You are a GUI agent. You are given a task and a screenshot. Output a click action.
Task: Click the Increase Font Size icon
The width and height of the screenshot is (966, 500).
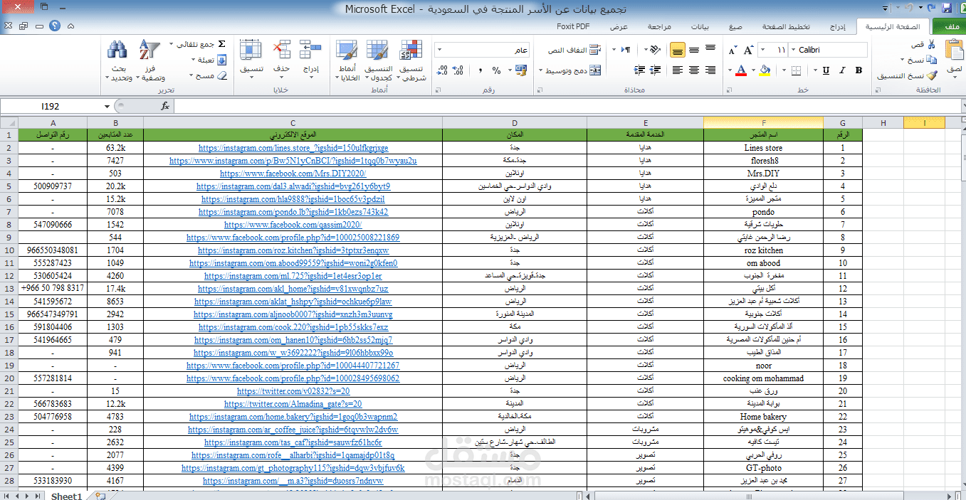[x=749, y=50]
